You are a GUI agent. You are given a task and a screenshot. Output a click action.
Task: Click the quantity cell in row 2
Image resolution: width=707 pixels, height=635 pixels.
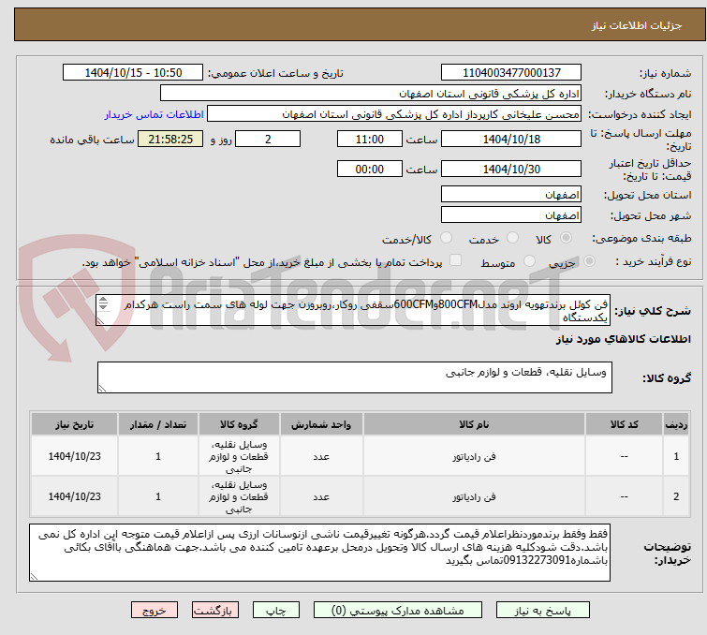(x=158, y=496)
